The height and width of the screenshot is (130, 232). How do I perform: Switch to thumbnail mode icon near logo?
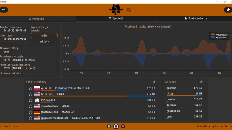[x=129, y=10]
